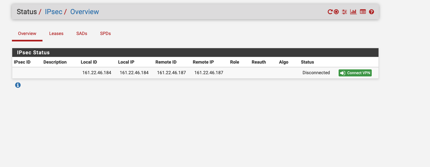
Task: Open the SADs tab
Action: pos(82,33)
